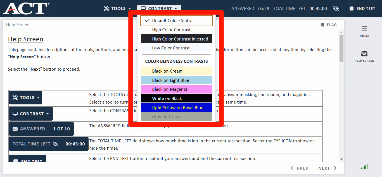The height and width of the screenshot is (177, 382).
Task: Click eye icon in TOTAL TIME LEFT sample
Action: [x=55, y=144]
